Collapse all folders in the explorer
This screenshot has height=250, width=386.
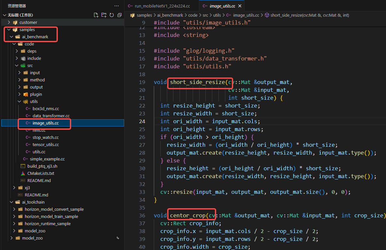120,15
